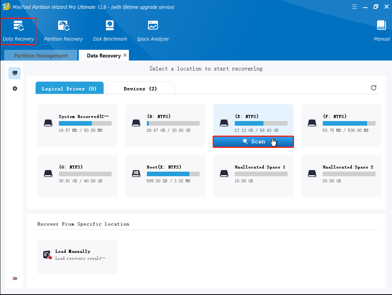Open the Data Recovery tool
The image size is (392, 295).
point(18,31)
